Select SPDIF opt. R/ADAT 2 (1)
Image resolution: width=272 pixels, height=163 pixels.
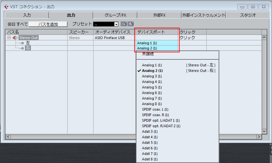tap(177, 126)
